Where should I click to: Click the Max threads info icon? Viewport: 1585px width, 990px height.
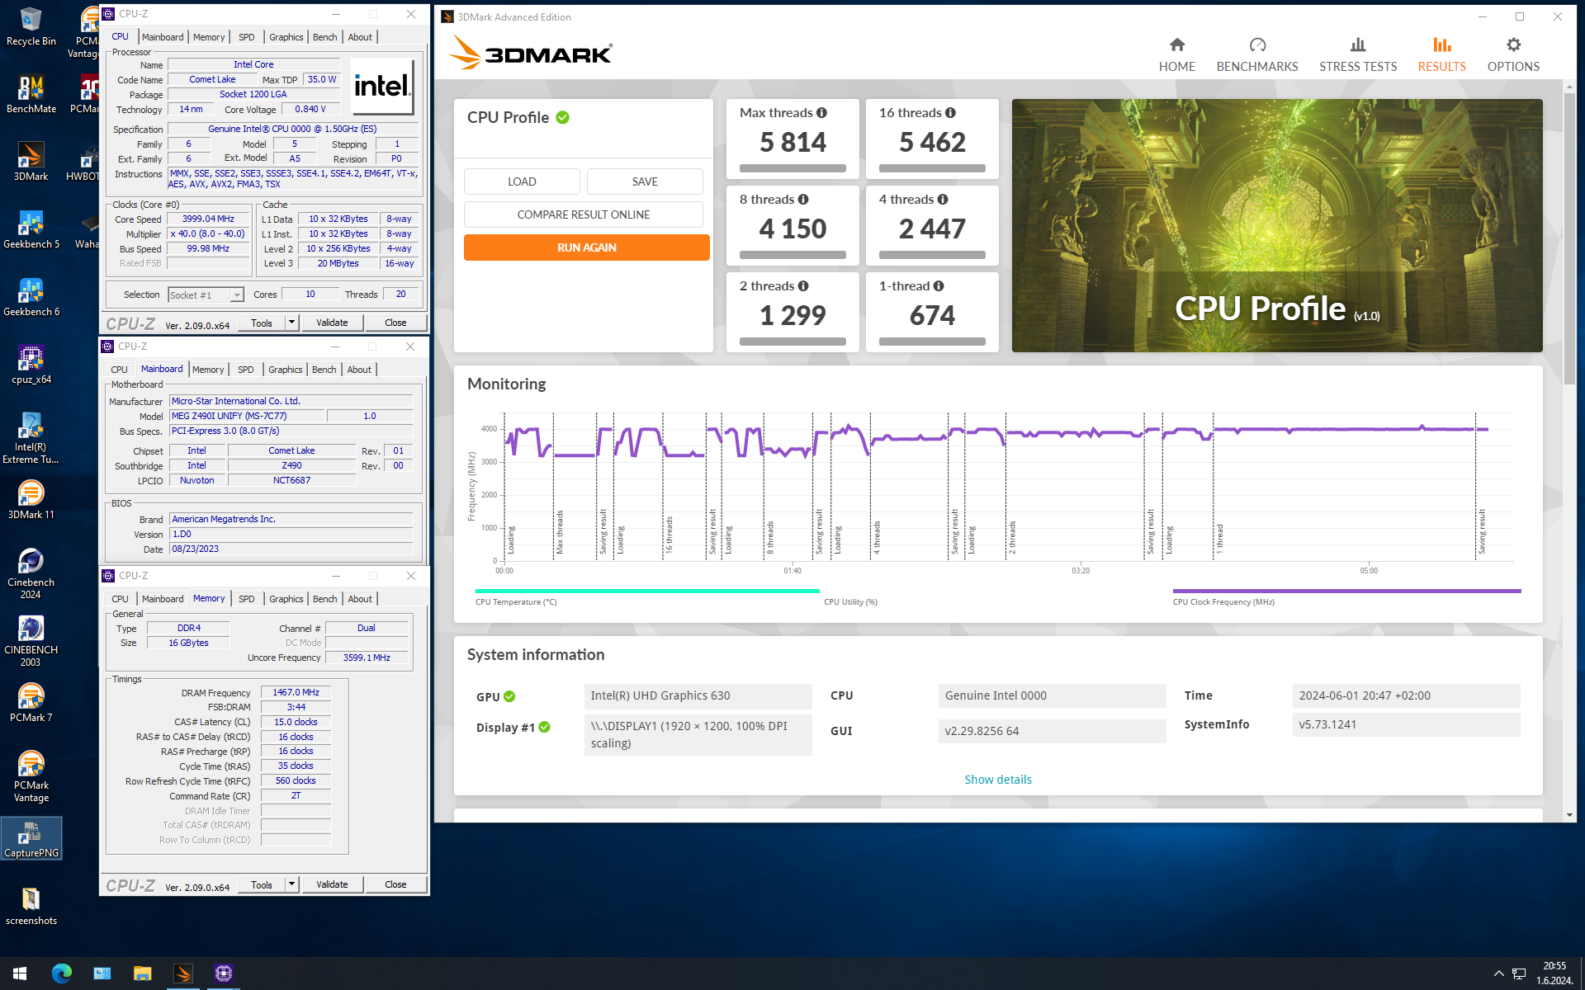coord(821,113)
